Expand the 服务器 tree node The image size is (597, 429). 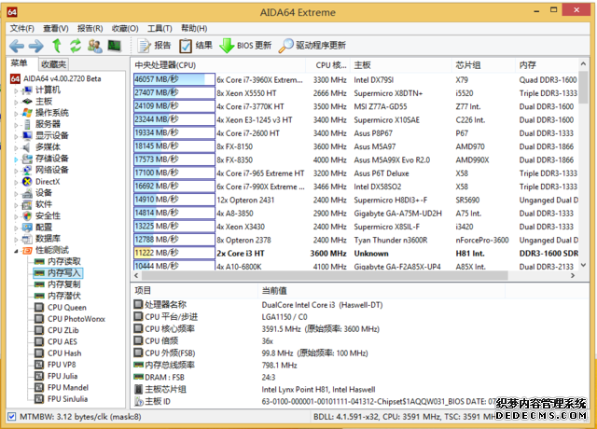16,125
